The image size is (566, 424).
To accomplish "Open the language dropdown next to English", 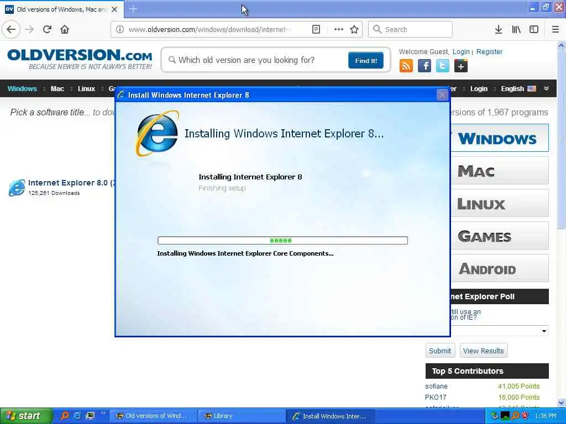I will (546, 89).
